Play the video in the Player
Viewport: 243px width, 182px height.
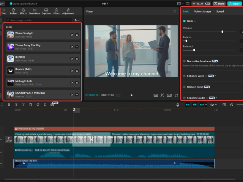132,95
